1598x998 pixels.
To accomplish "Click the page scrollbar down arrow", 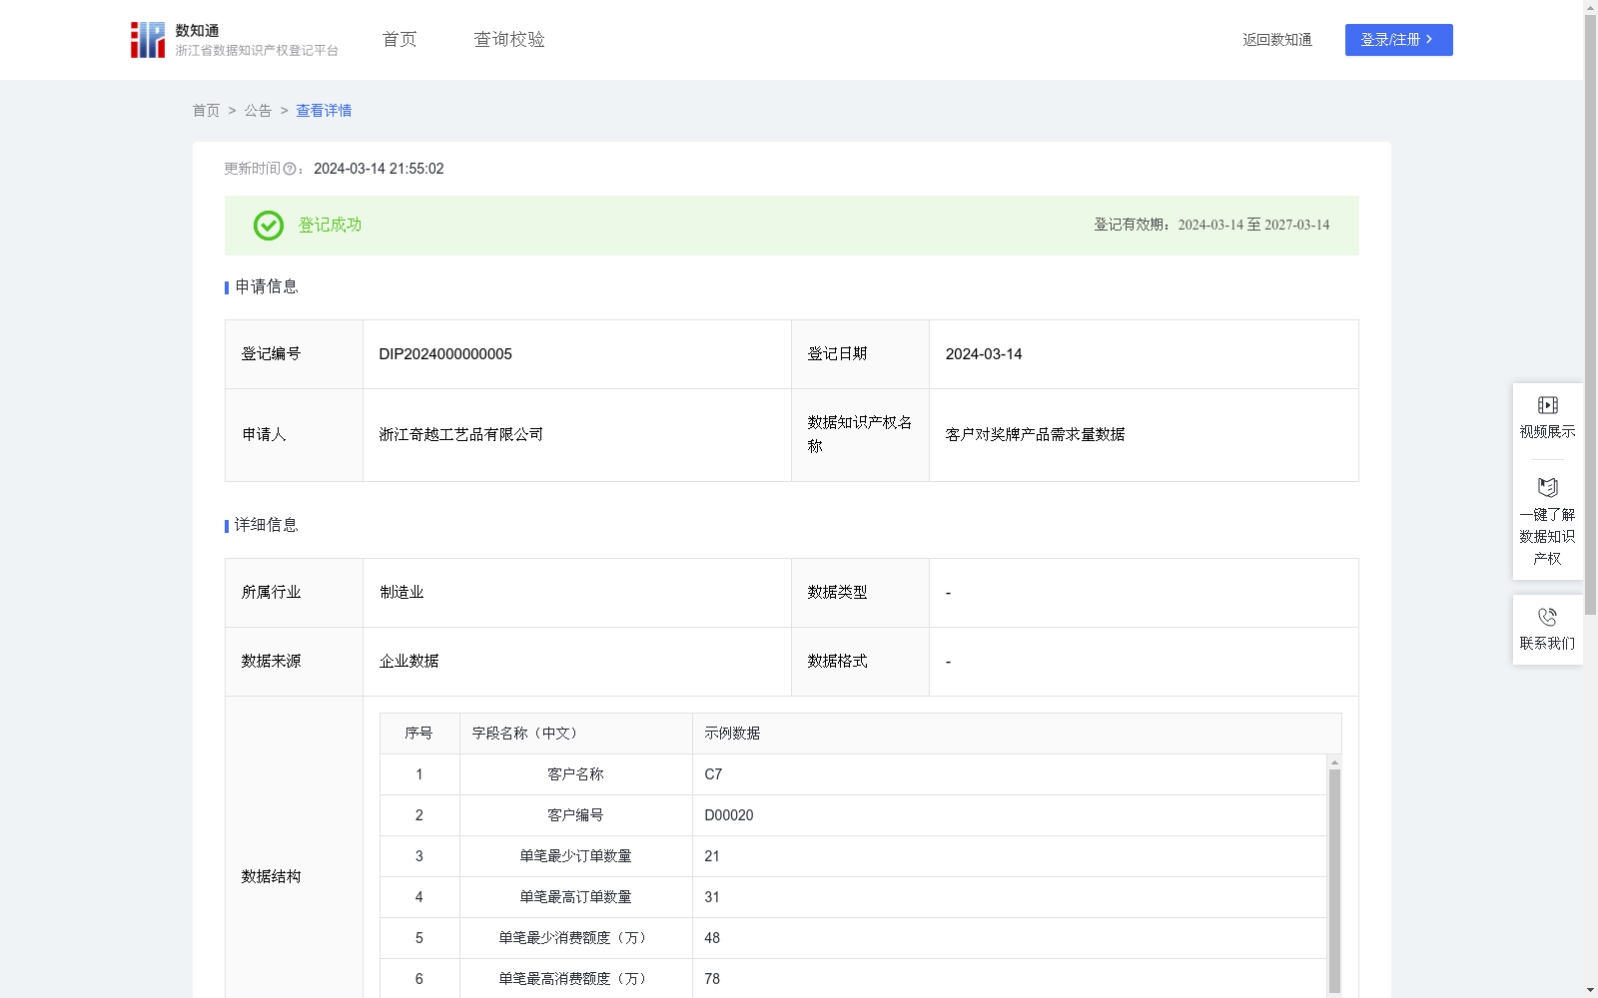I will 1590,991.
